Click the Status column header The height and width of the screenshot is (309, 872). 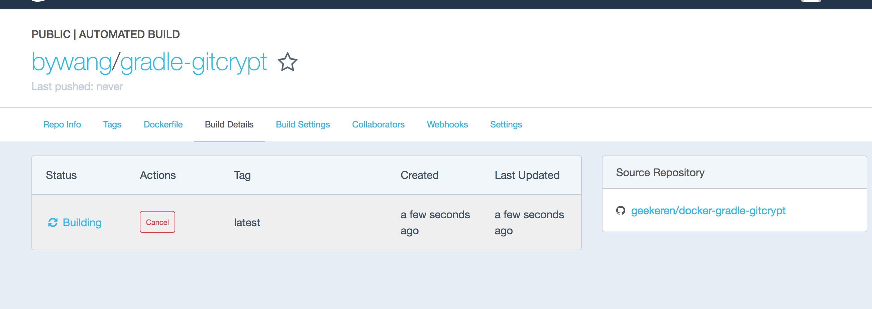click(x=61, y=175)
